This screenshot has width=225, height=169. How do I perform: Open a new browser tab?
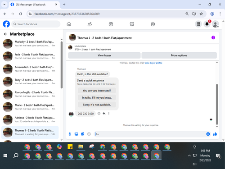pyautogui.click(x=64, y=5)
